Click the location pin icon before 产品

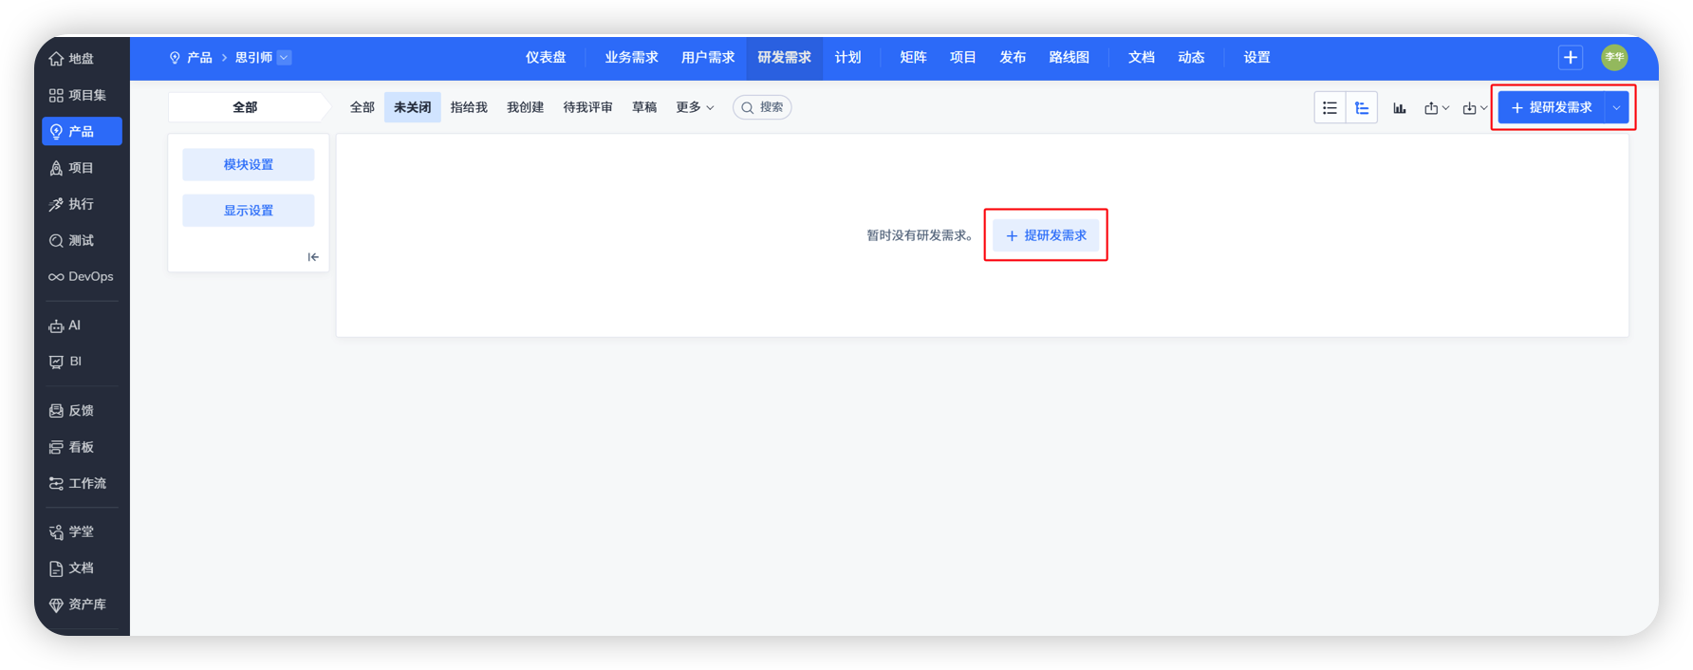pyautogui.click(x=175, y=58)
